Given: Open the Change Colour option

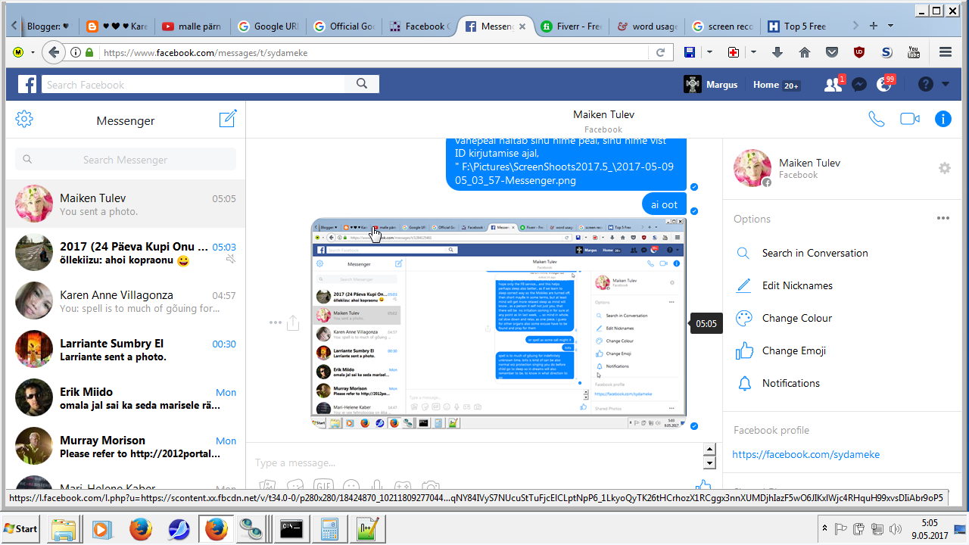Looking at the screenshot, I should click(x=796, y=318).
